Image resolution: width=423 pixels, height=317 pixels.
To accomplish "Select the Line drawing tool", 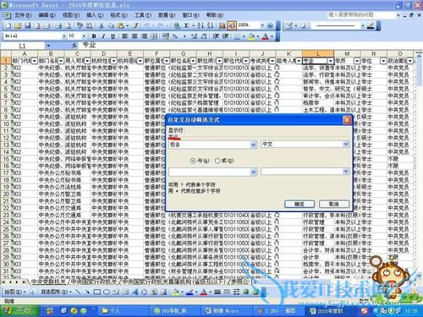I will (x=78, y=292).
